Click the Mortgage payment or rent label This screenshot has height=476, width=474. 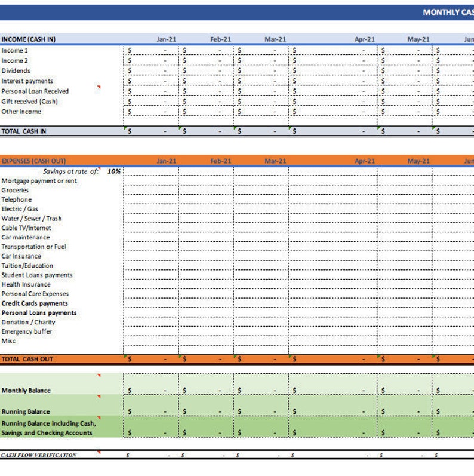tap(39, 180)
